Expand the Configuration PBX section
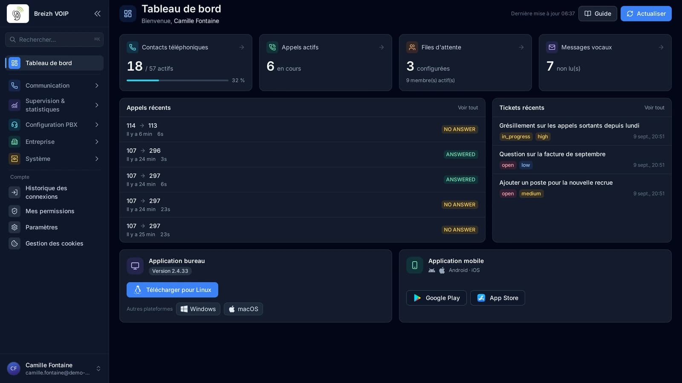 54,125
